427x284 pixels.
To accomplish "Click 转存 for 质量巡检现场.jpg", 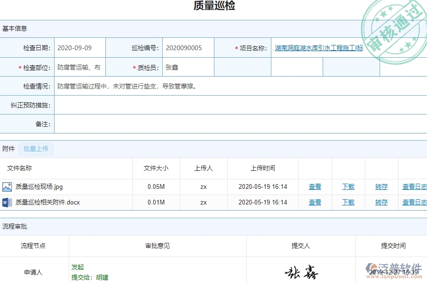I will [x=381, y=186].
